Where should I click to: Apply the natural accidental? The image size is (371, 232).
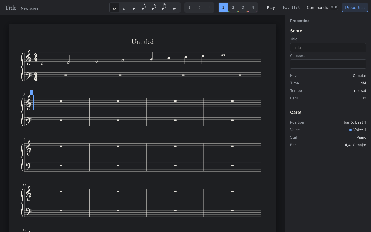tap(190, 8)
